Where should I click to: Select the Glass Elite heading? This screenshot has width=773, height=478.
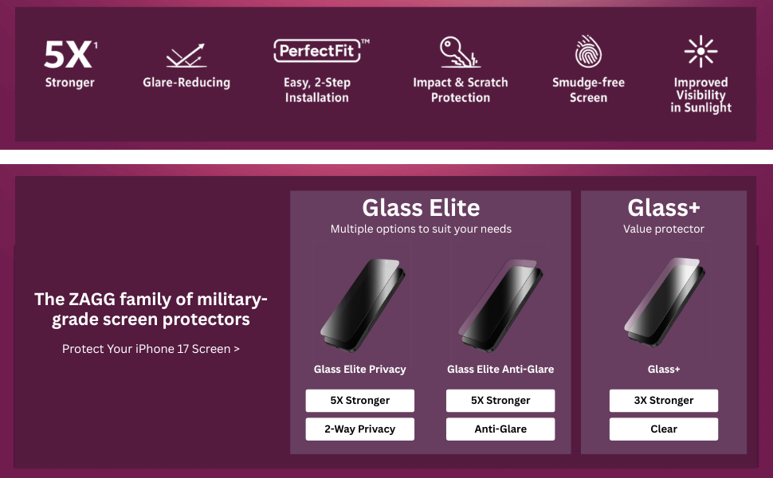point(421,208)
